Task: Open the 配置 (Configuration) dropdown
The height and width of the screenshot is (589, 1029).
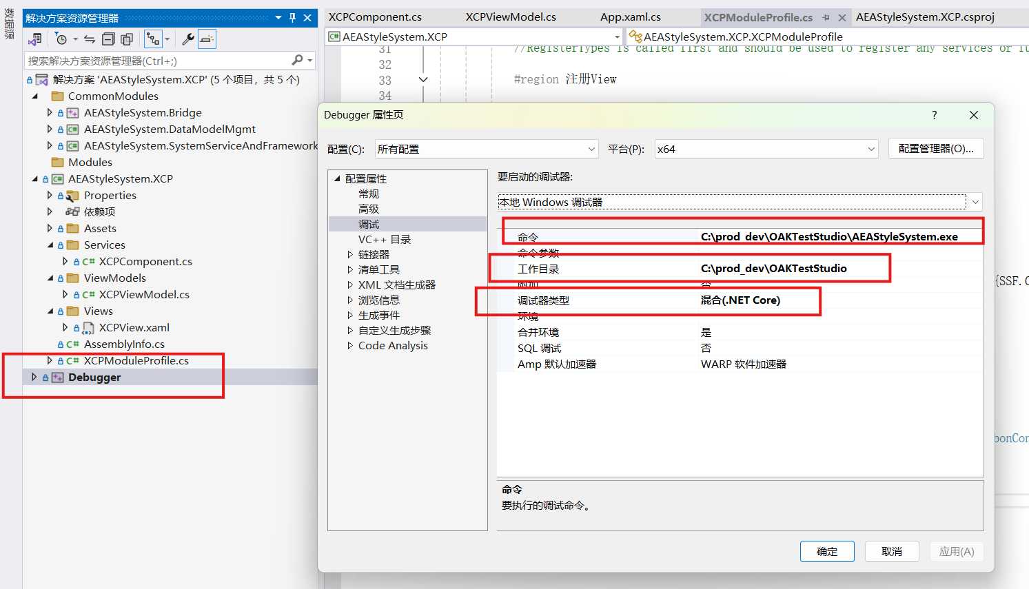Action: 487,149
